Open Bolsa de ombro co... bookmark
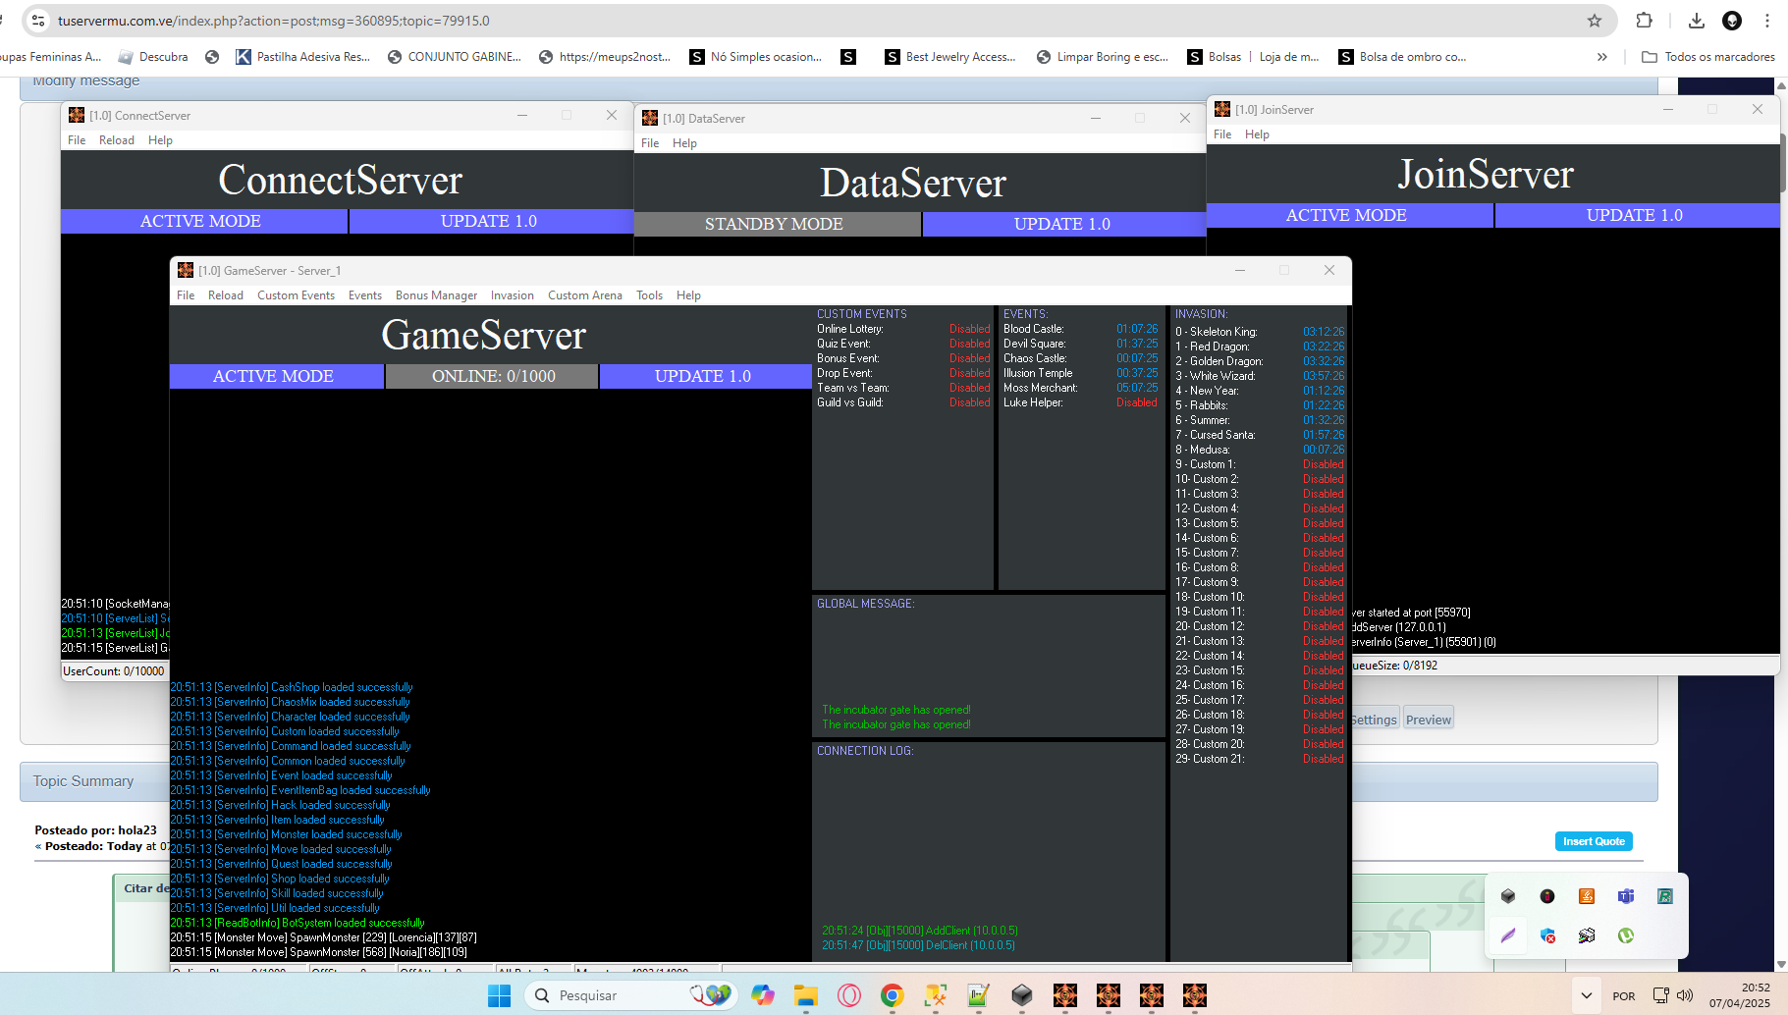The width and height of the screenshot is (1788, 1015). pyautogui.click(x=1402, y=57)
